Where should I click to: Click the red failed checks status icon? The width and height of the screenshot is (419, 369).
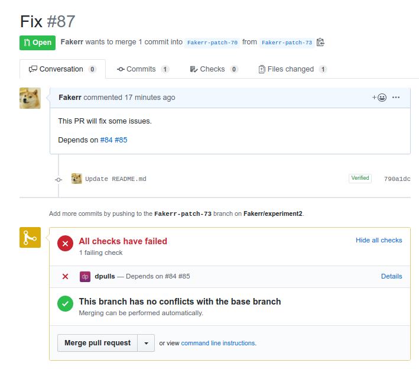coord(65,244)
